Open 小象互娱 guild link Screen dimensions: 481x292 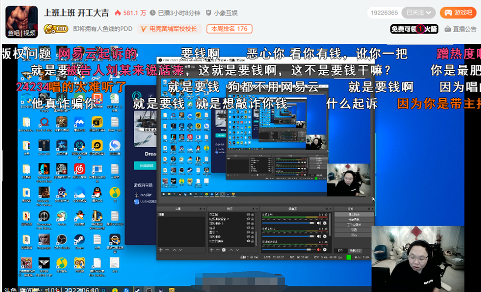222,13
